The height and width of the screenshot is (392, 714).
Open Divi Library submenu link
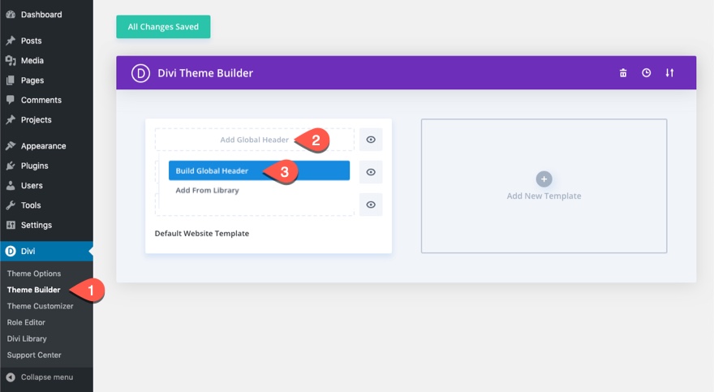[x=27, y=338]
